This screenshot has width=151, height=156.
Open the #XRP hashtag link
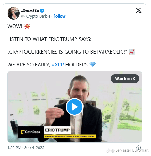pyautogui.click(x=58, y=65)
